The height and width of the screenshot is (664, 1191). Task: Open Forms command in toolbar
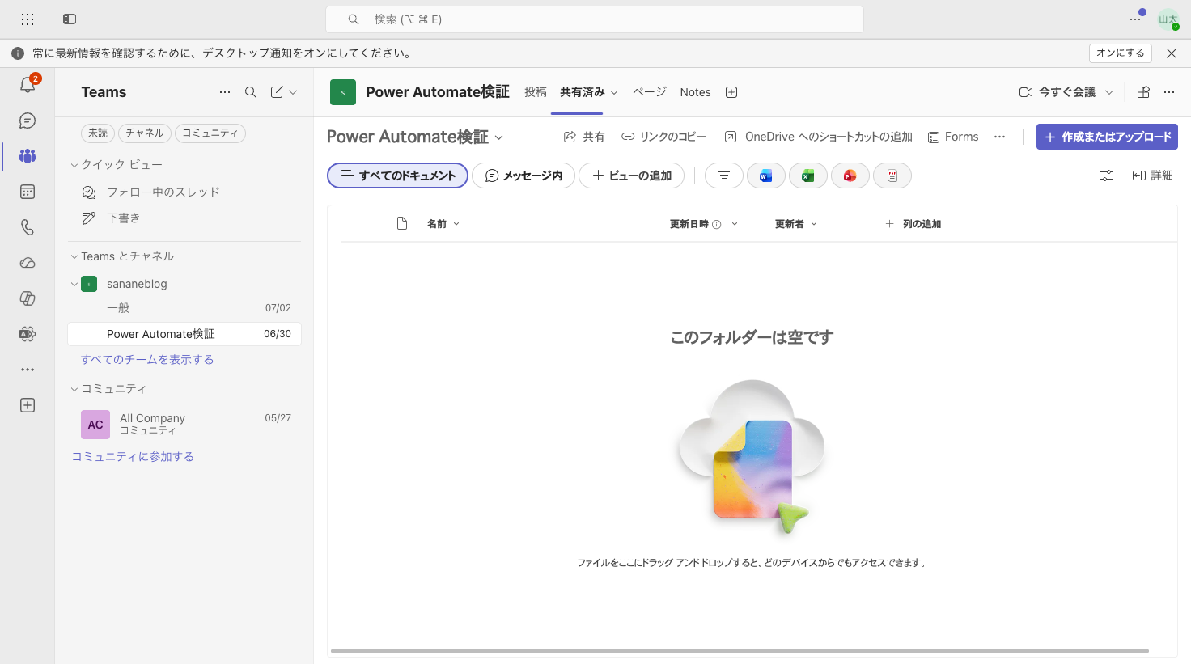tap(953, 137)
